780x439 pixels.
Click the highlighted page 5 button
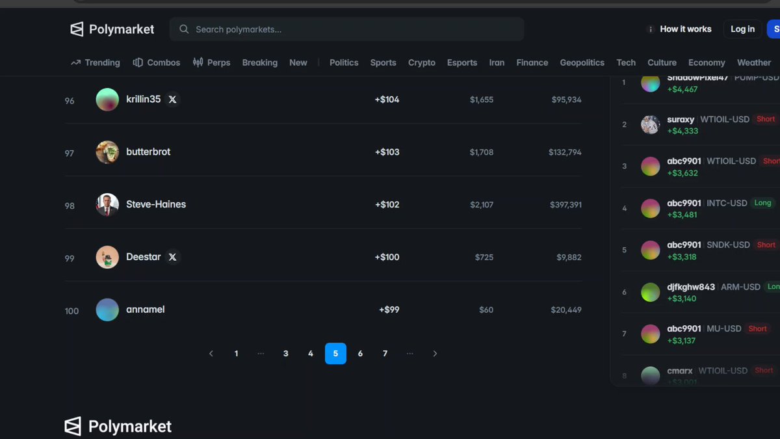tap(335, 354)
